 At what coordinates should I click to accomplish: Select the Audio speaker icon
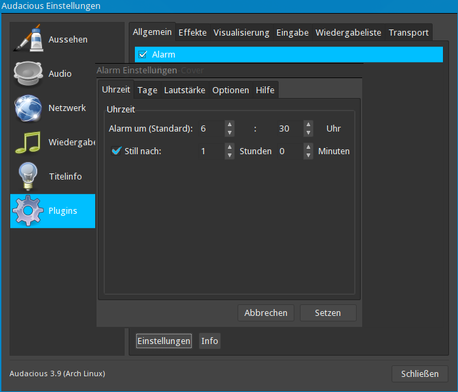(x=28, y=73)
